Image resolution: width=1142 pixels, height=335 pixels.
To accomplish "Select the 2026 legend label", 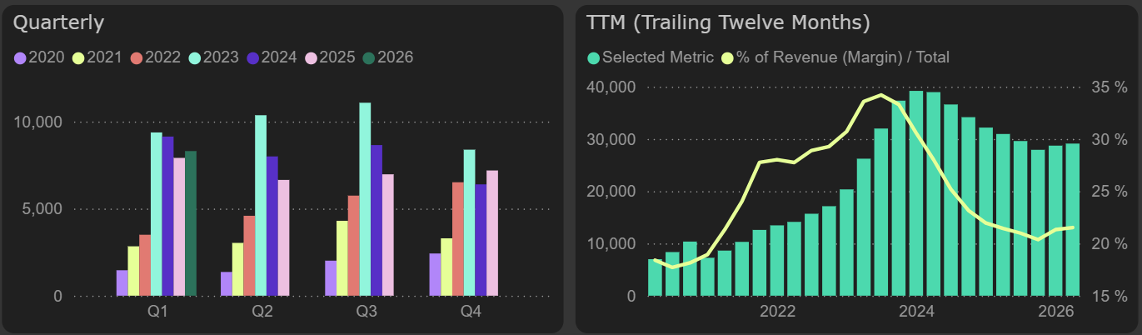I will click(394, 57).
